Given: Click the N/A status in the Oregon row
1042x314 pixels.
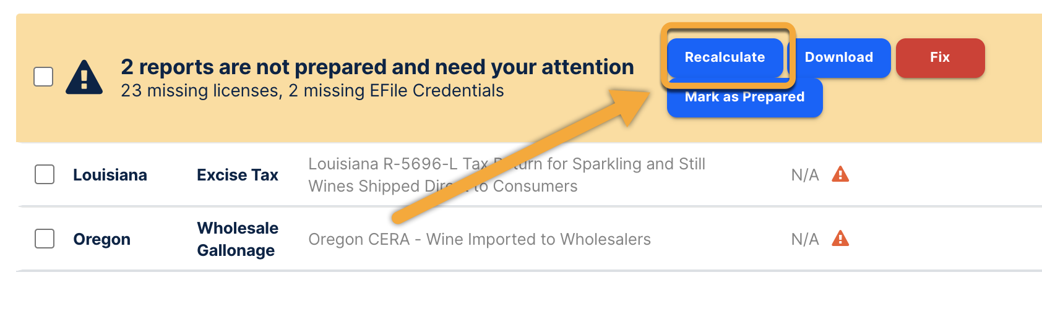Looking at the screenshot, I should tap(804, 239).
